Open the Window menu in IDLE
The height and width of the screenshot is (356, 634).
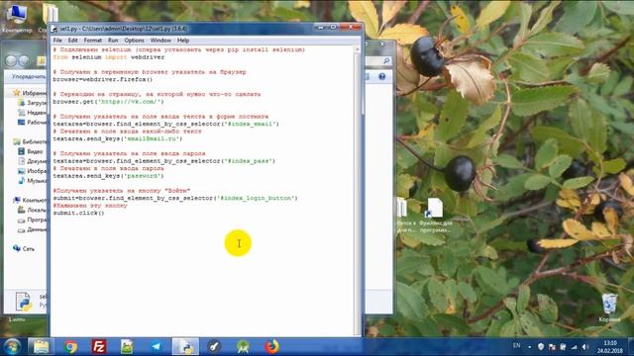tap(160, 41)
